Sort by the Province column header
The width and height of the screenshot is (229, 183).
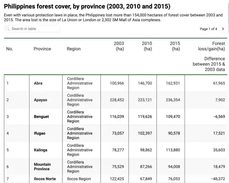click(x=42, y=49)
